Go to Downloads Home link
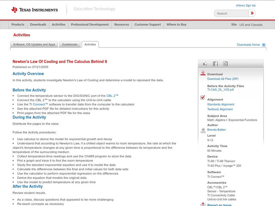 [248, 45]
